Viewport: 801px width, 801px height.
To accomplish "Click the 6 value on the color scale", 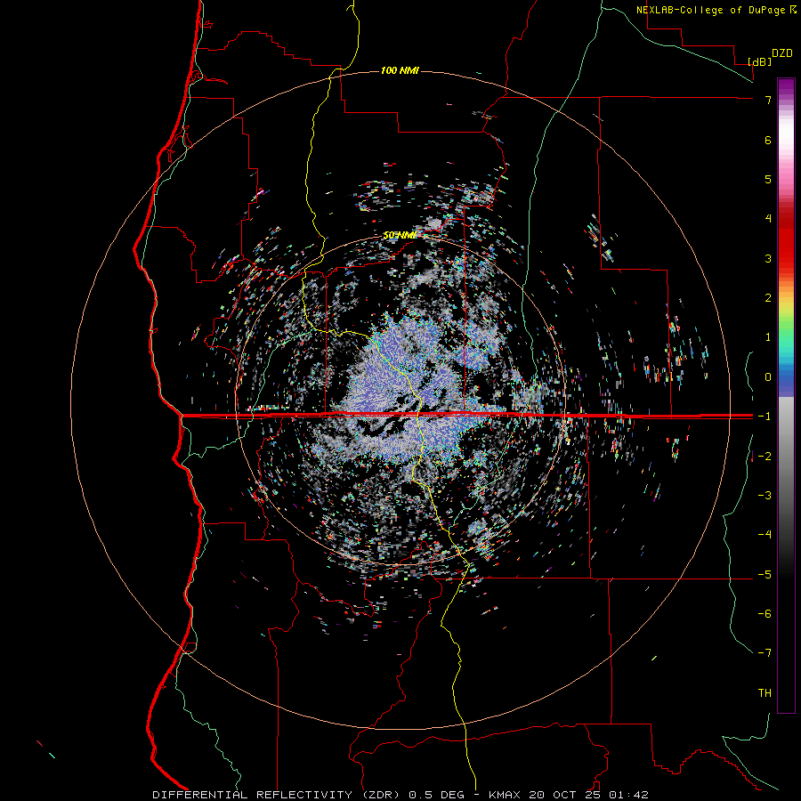I will point(768,140).
